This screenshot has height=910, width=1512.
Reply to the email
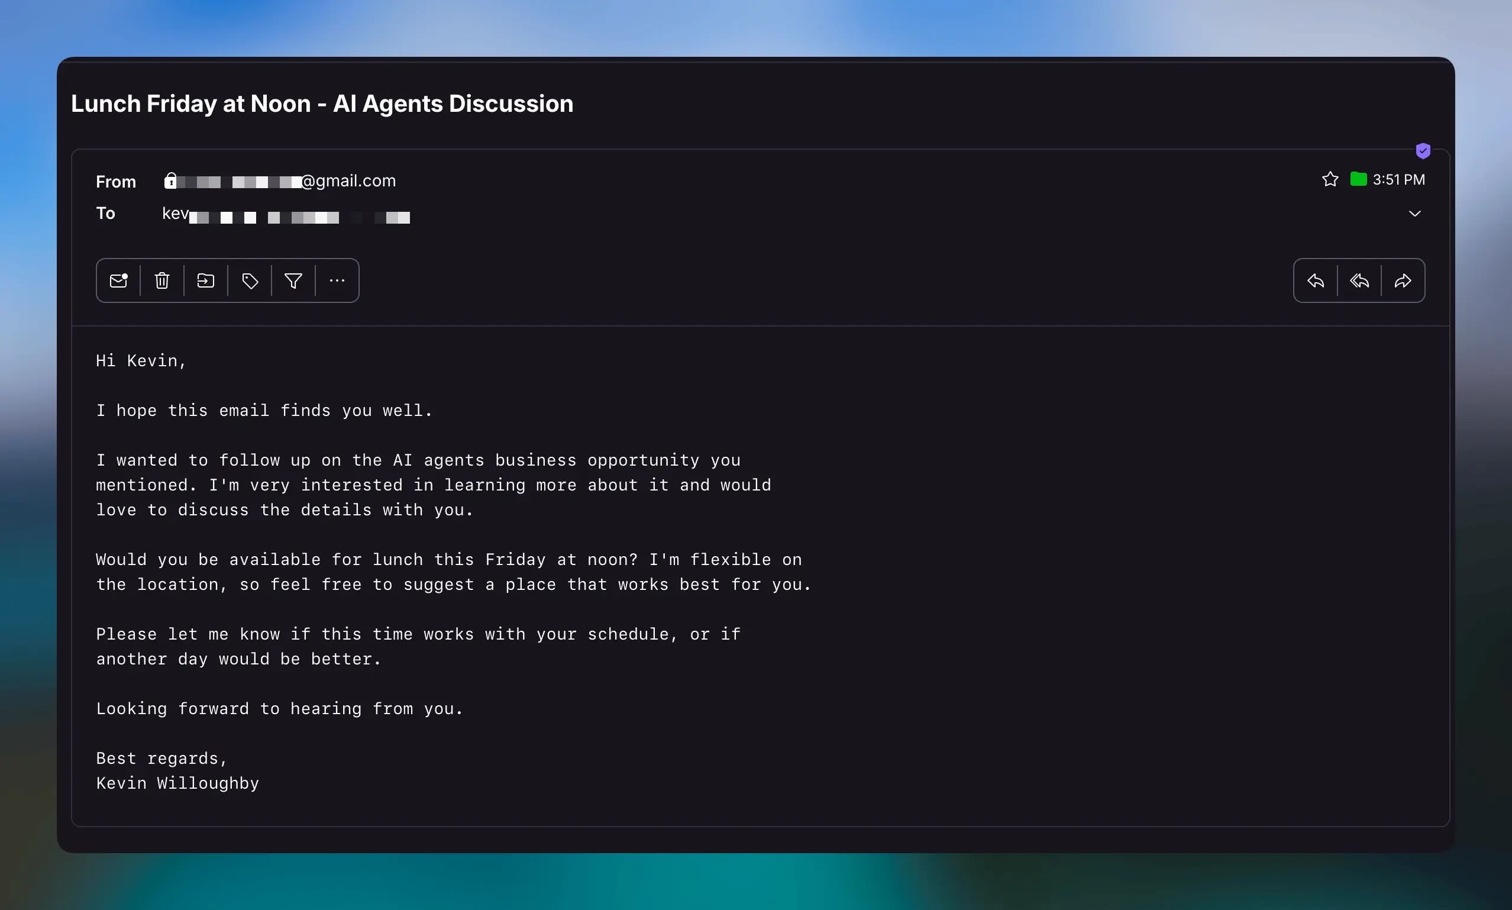click(x=1315, y=281)
